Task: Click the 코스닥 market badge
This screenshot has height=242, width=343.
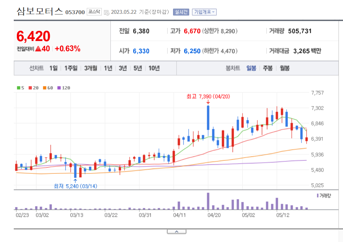Action: tap(94, 11)
